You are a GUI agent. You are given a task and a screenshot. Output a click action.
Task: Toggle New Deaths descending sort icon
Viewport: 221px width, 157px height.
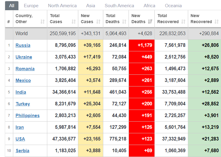click(150, 22)
